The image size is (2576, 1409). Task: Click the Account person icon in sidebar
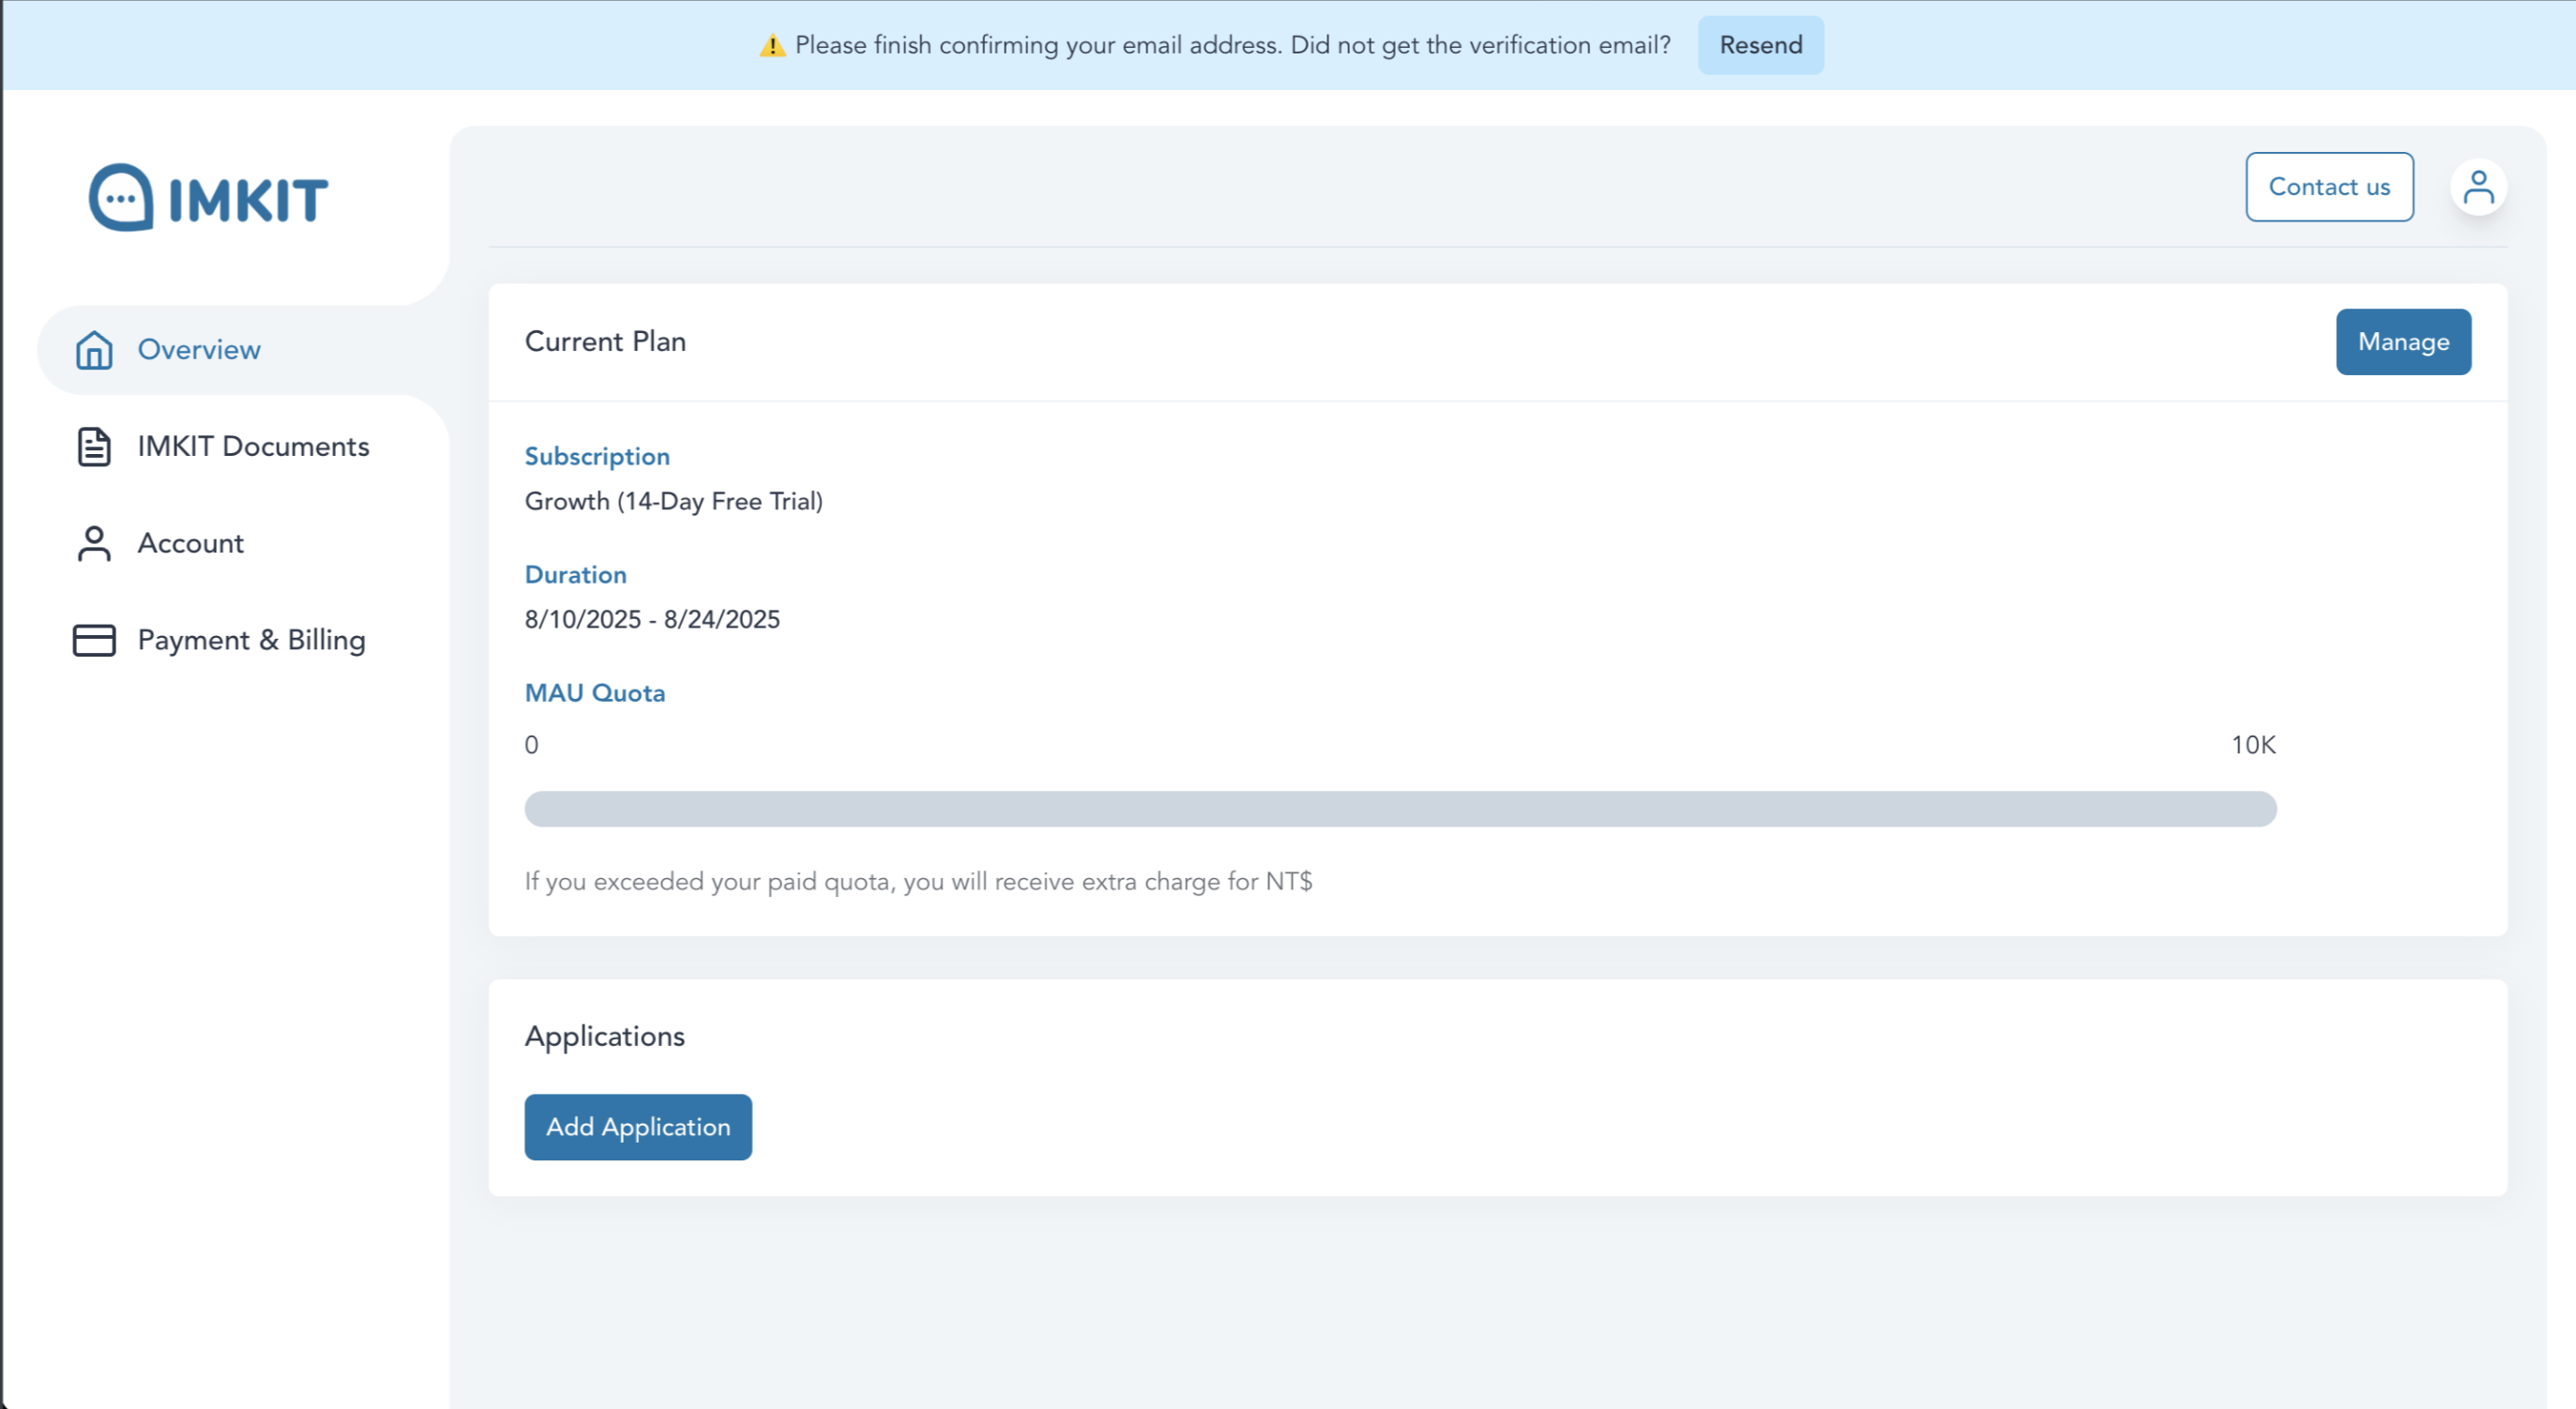94,544
